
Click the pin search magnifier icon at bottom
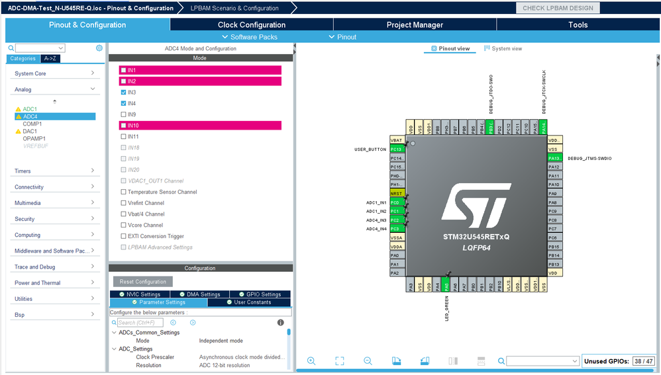pyautogui.click(x=501, y=360)
